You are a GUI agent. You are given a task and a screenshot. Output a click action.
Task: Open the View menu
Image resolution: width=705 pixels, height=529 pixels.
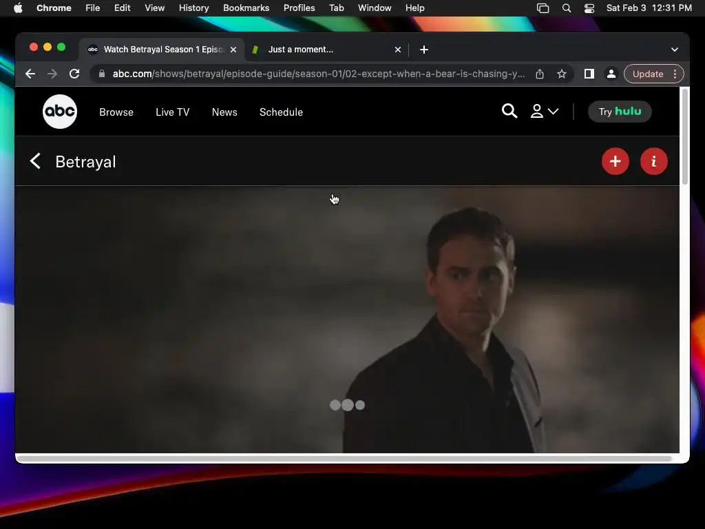tap(155, 8)
